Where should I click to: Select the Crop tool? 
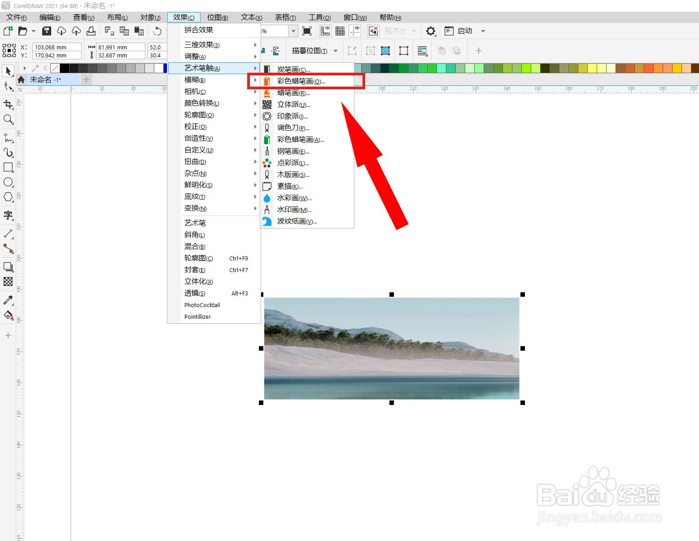(8, 104)
